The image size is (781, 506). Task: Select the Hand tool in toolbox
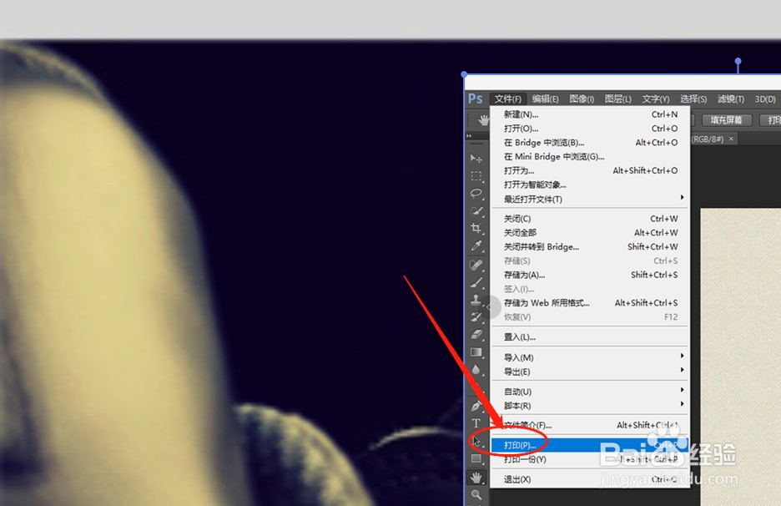[x=476, y=478]
